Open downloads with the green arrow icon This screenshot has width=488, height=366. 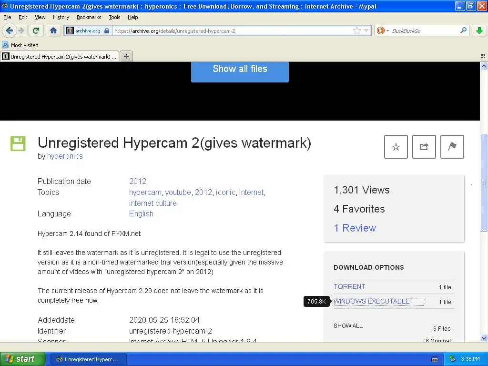pyautogui.click(x=479, y=30)
